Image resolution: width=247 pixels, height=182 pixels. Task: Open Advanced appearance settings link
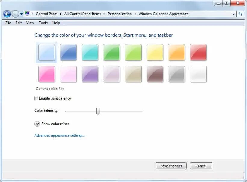pyautogui.click(x=60, y=135)
